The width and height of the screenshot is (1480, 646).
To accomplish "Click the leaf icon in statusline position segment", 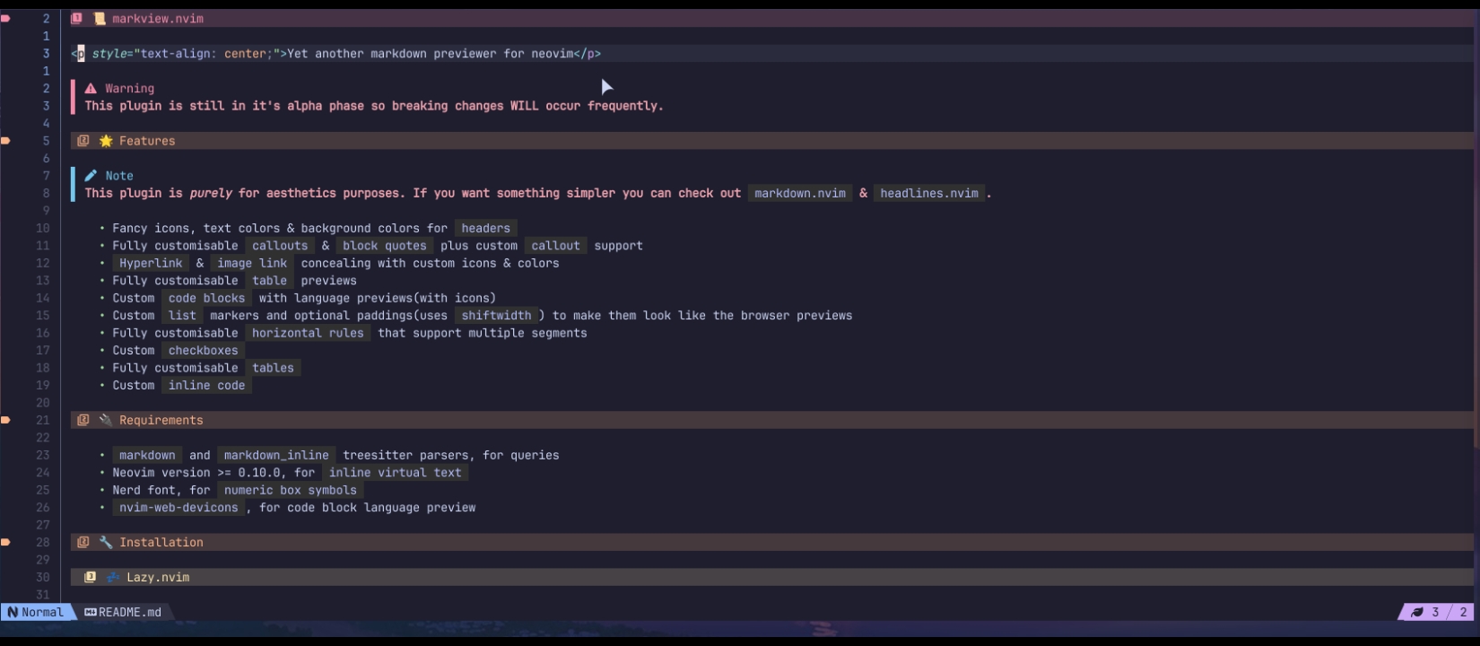I will pyautogui.click(x=1417, y=612).
